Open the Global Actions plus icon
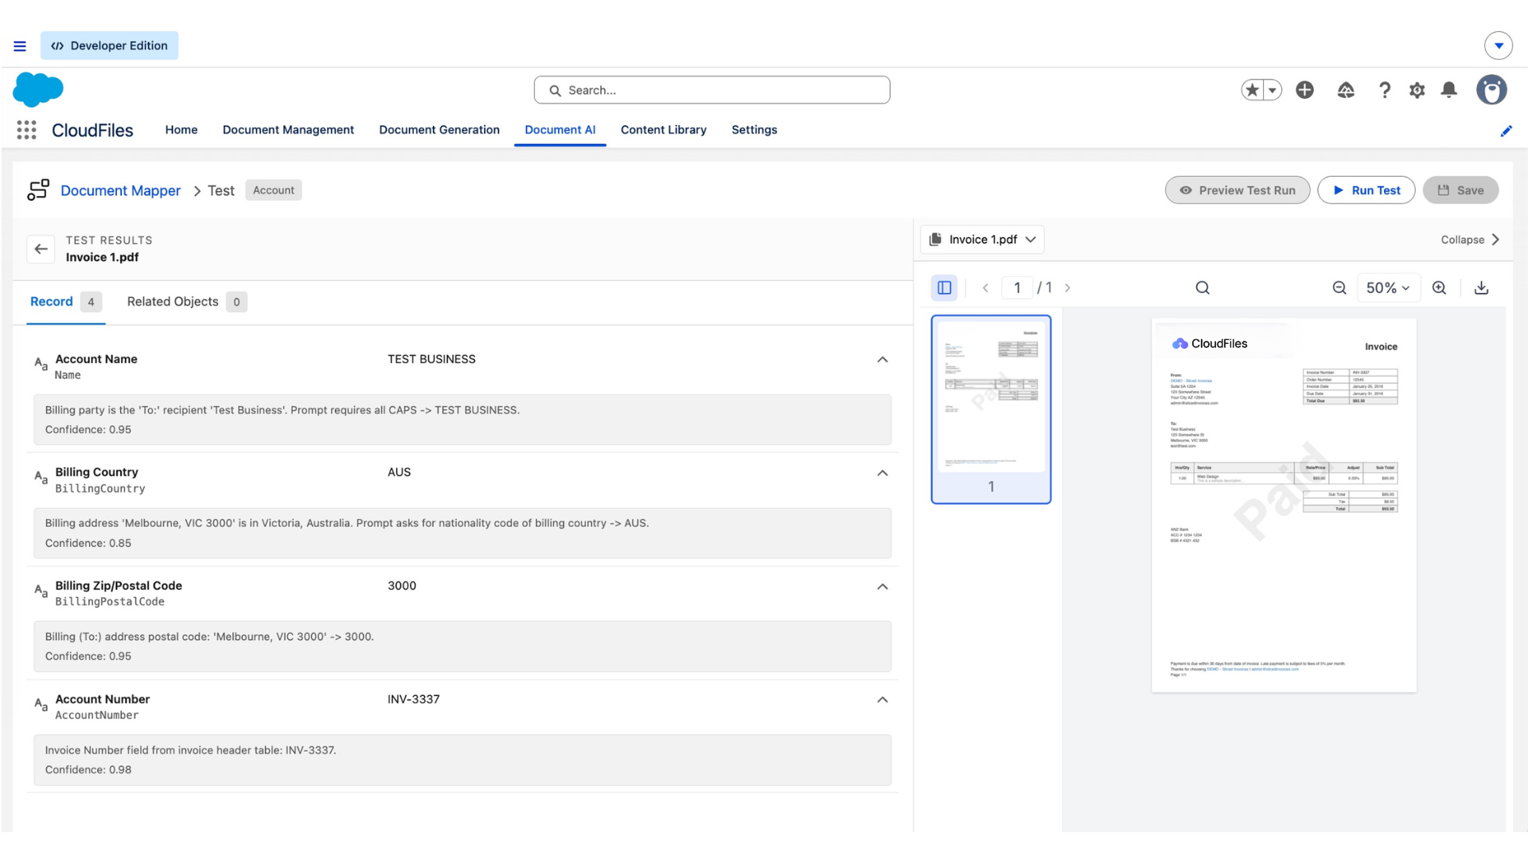Image resolution: width=1528 pixels, height=860 pixels. [x=1304, y=90]
